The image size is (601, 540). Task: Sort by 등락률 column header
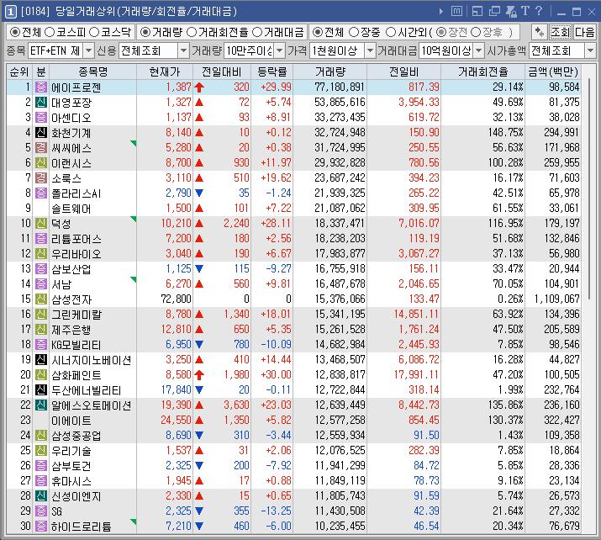(272, 71)
